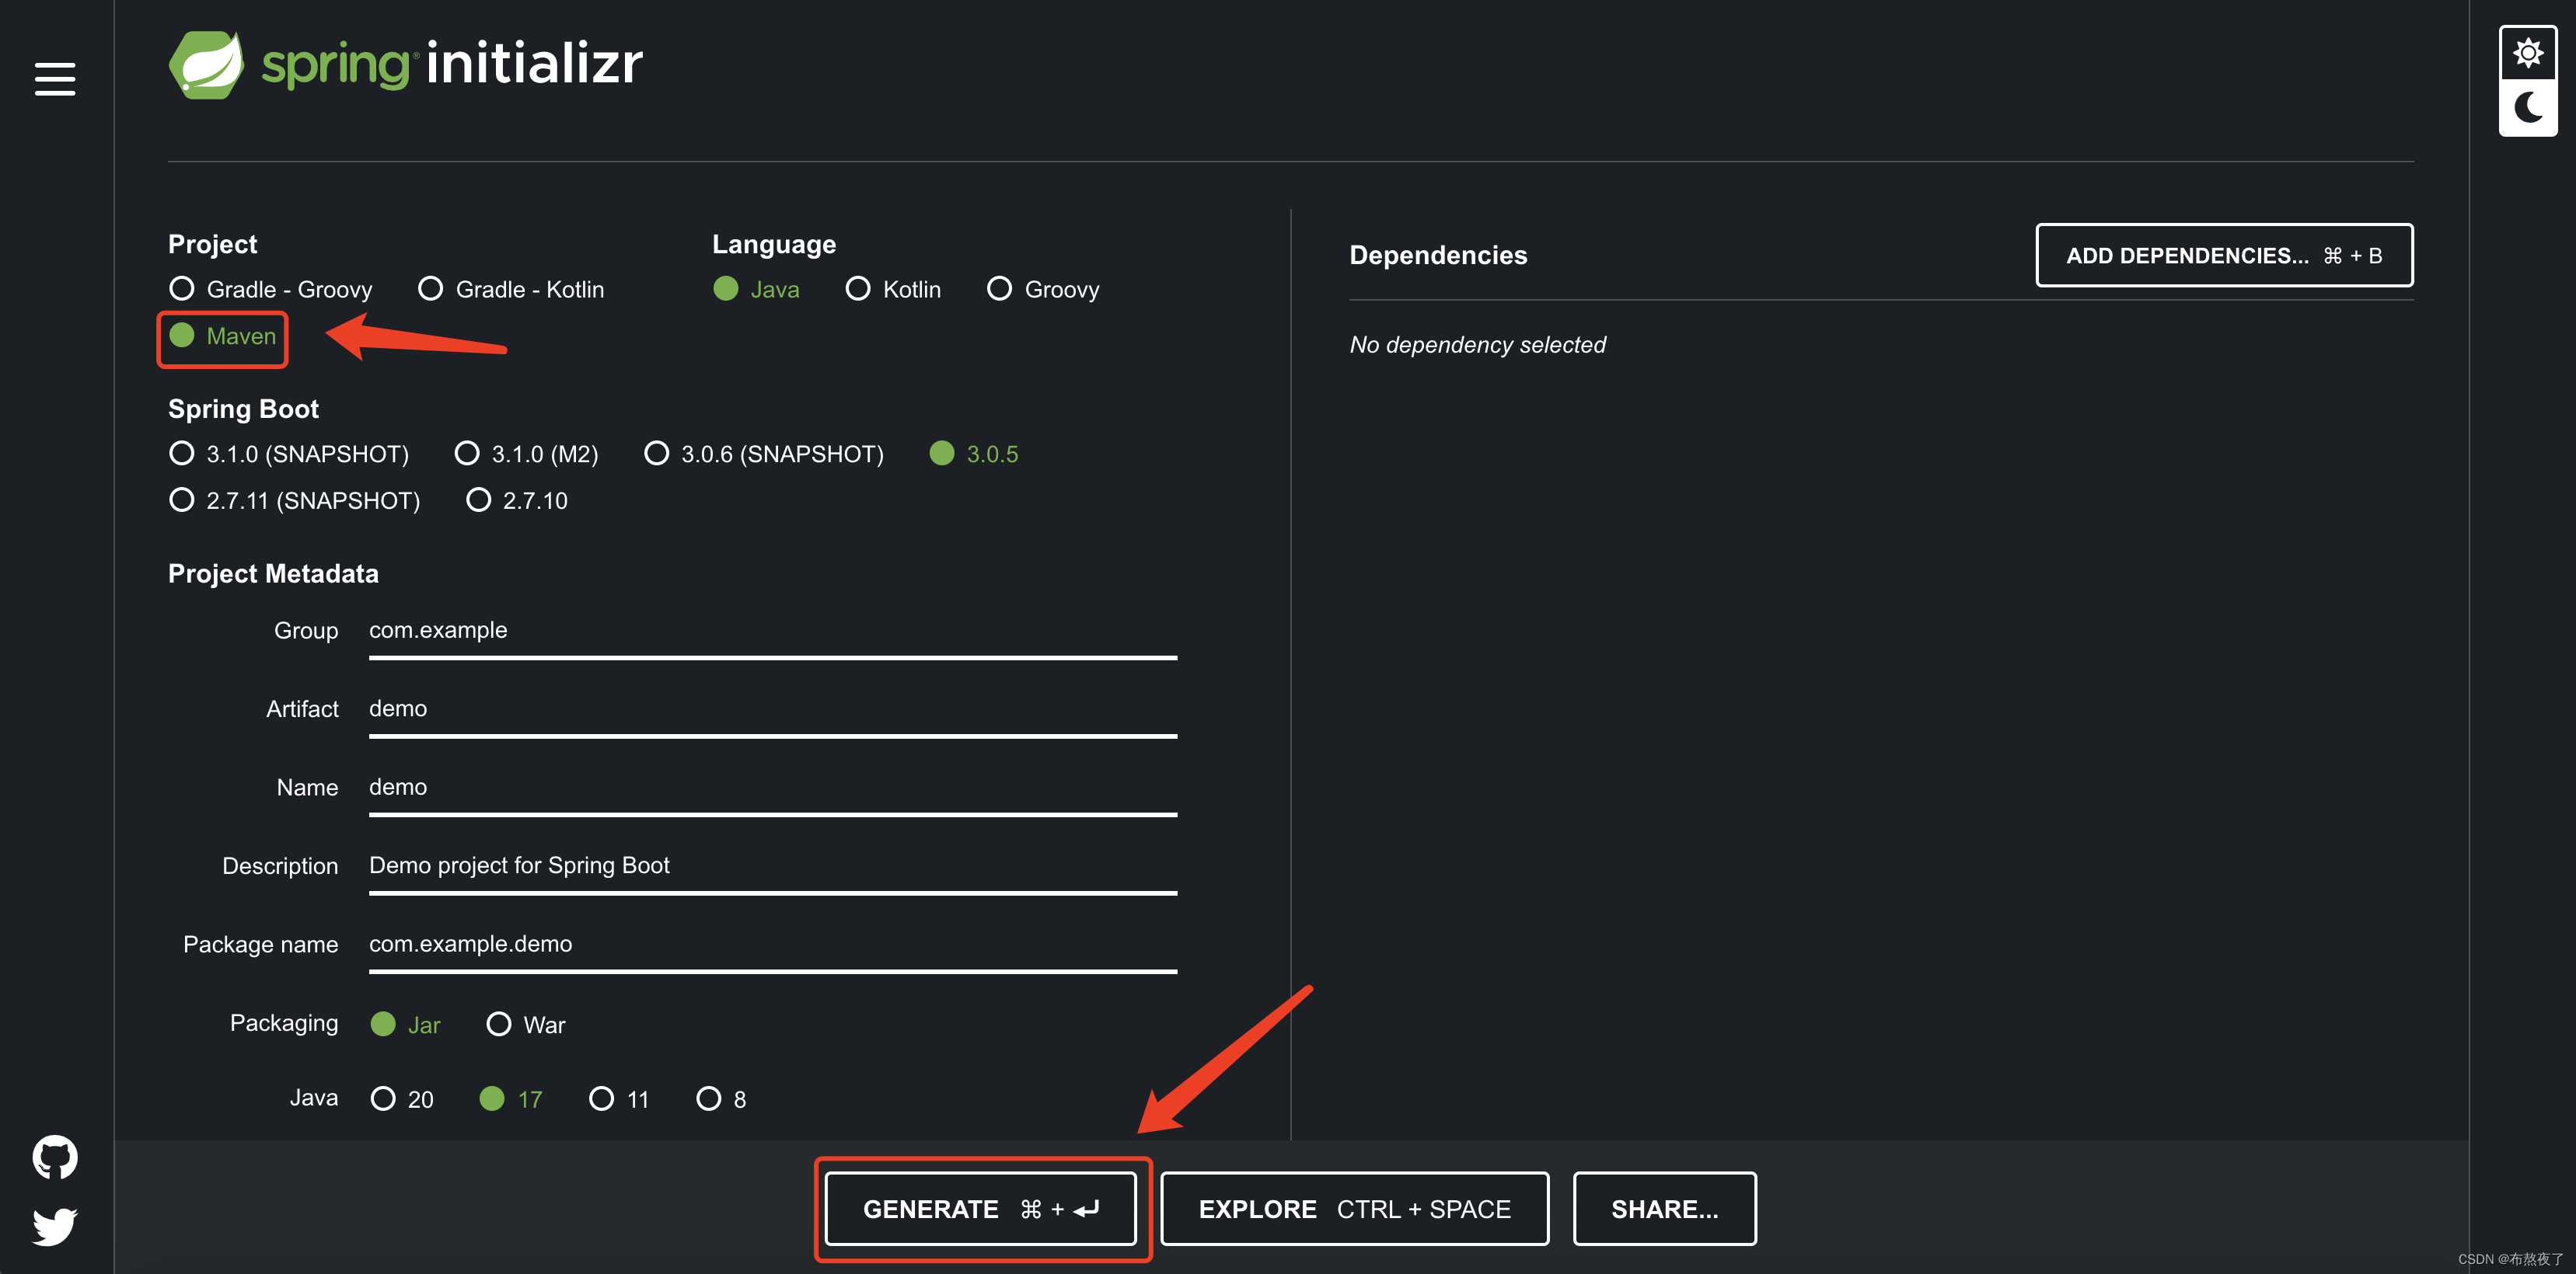Click the 'No dependency selected' text
Viewport: 2576px width, 1274px height.
[x=1477, y=345]
